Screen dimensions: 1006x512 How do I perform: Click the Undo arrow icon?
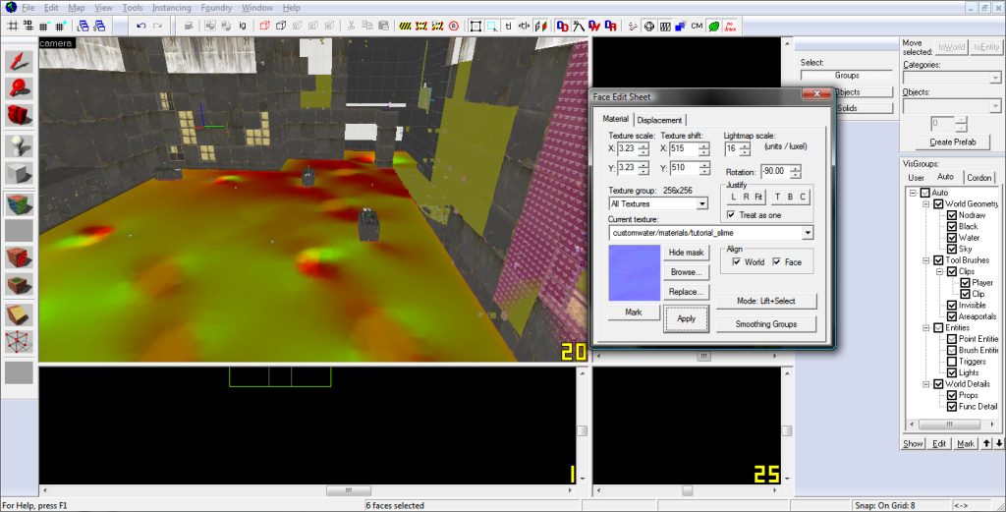141,27
